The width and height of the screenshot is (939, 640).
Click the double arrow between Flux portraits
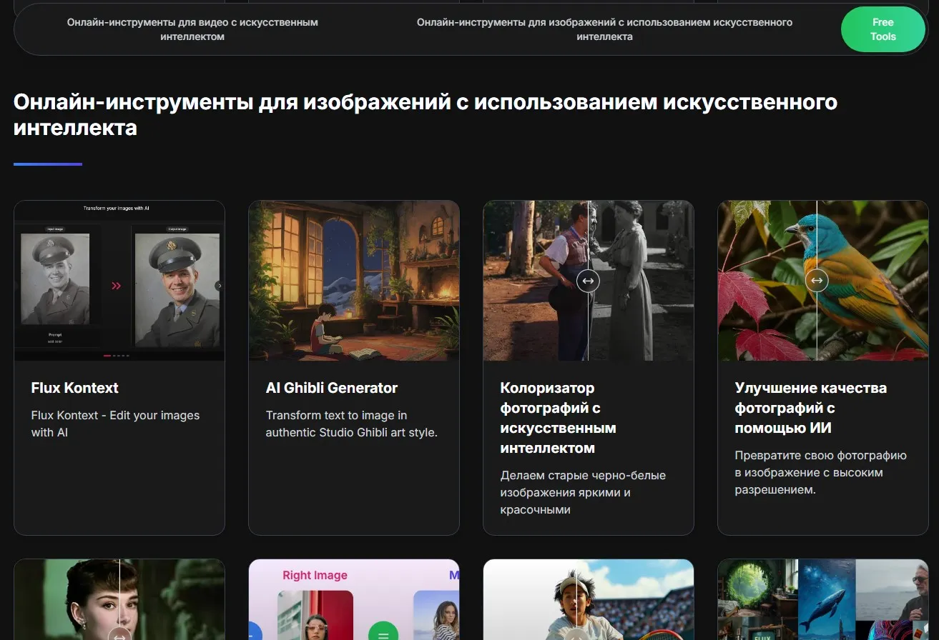tap(116, 286)
